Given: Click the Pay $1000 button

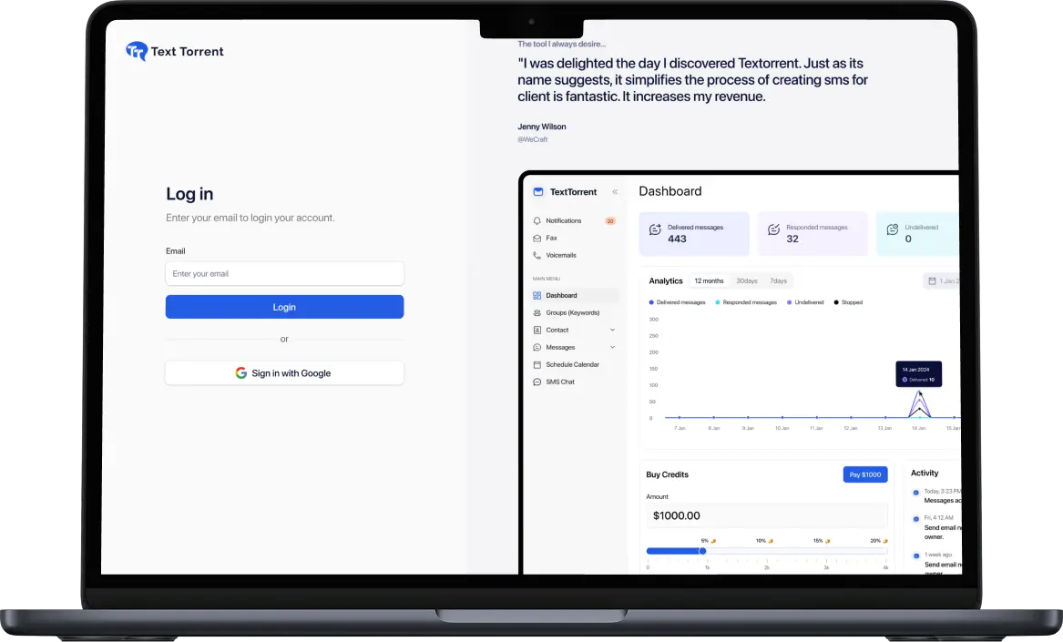Looking at the screenshot, I should click(864, 474).
